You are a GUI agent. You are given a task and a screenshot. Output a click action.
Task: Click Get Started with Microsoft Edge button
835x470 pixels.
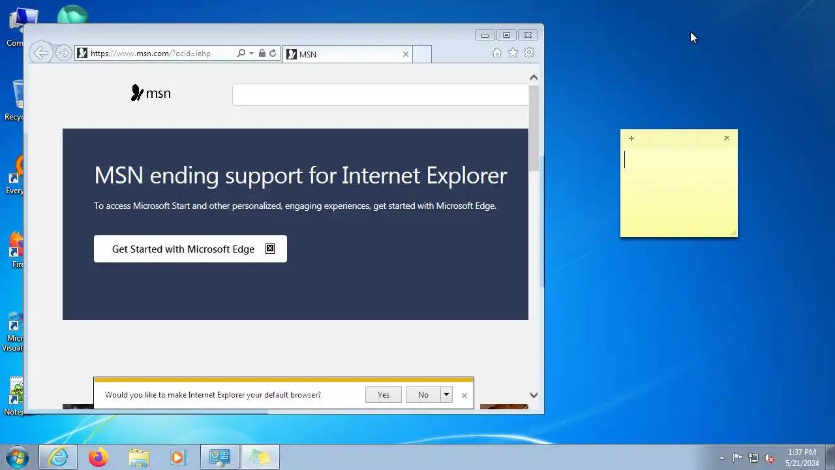(x=190, y=249)
